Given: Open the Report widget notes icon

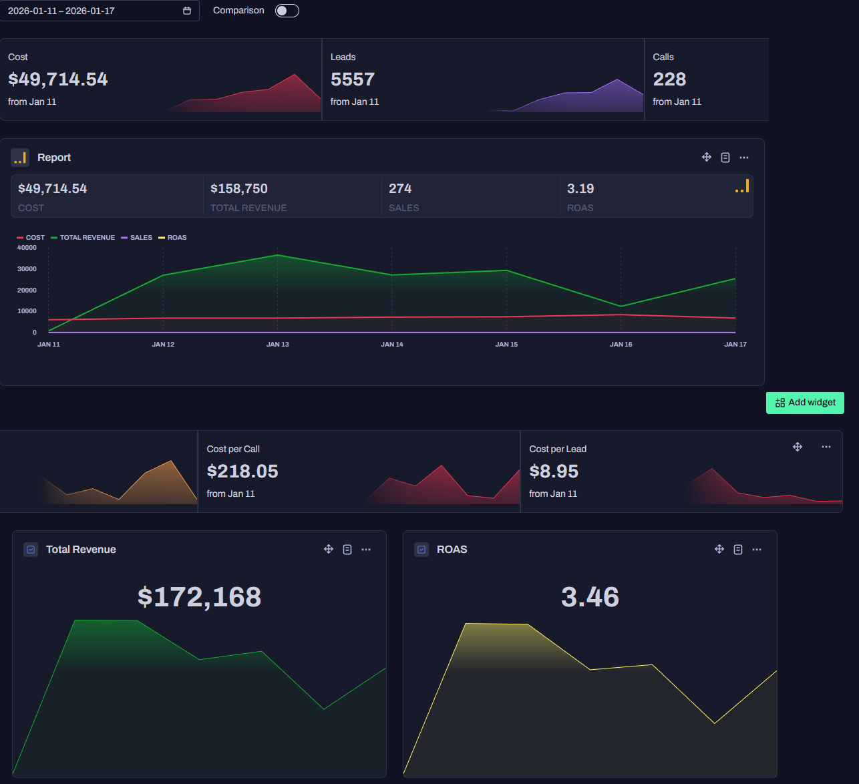Looking at the screenshot, I should [x=725, y=158].
